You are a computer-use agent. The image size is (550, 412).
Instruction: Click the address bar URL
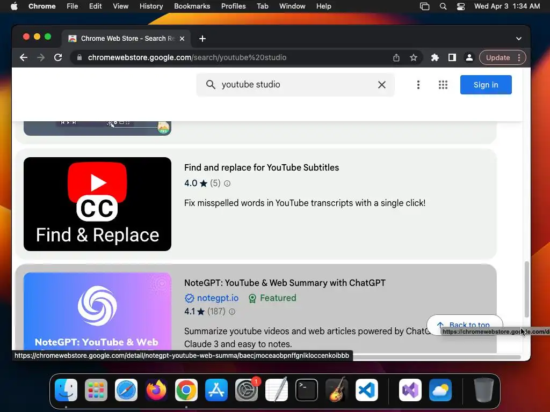click(x=187, y=57)
